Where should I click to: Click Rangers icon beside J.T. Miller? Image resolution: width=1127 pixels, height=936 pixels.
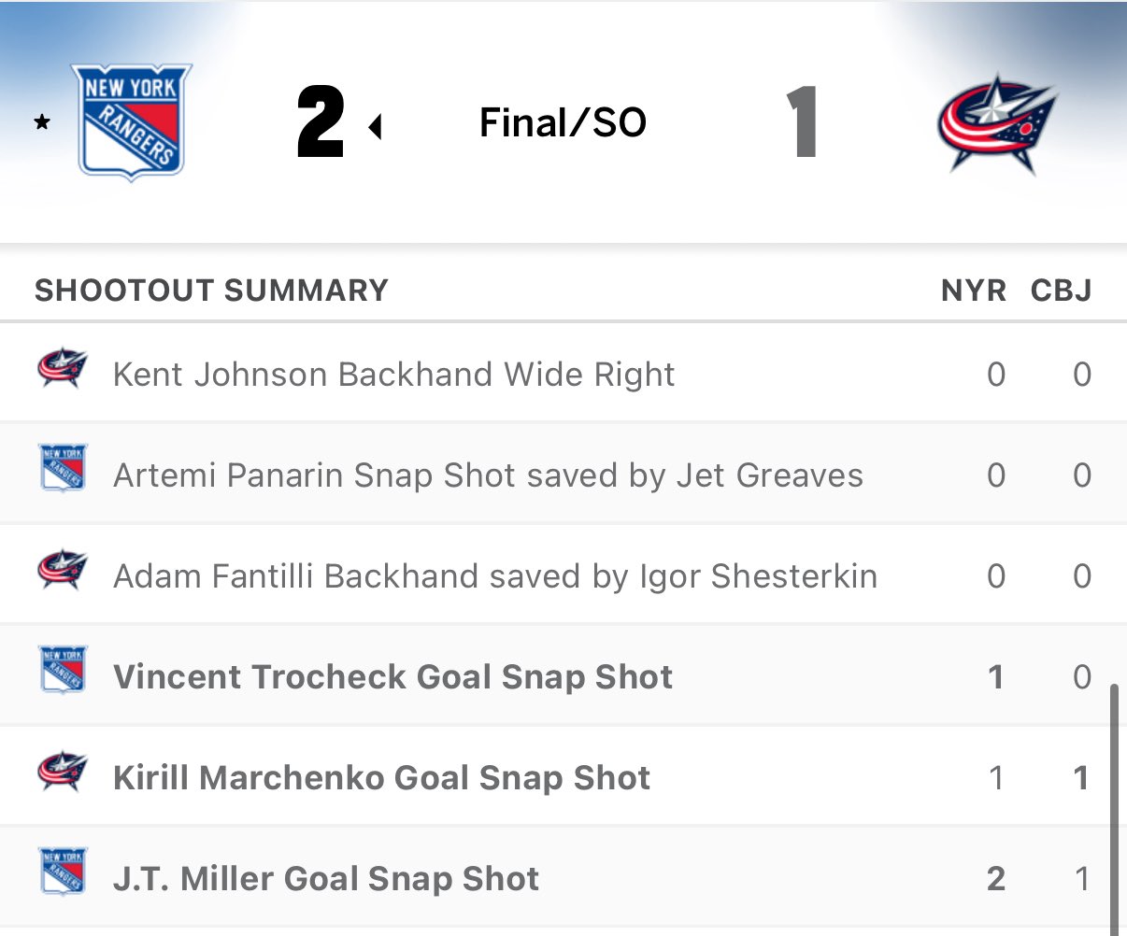pos(63,871)
